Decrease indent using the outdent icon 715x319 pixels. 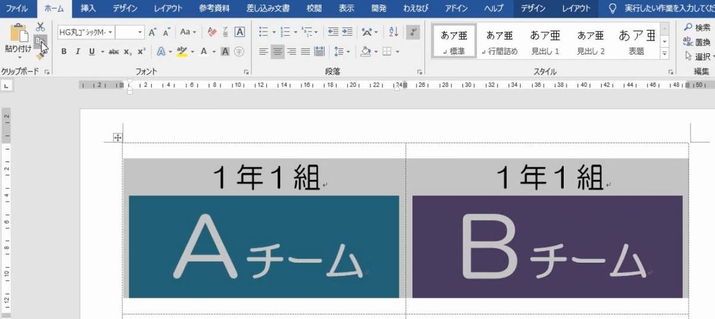coord(332,32)
